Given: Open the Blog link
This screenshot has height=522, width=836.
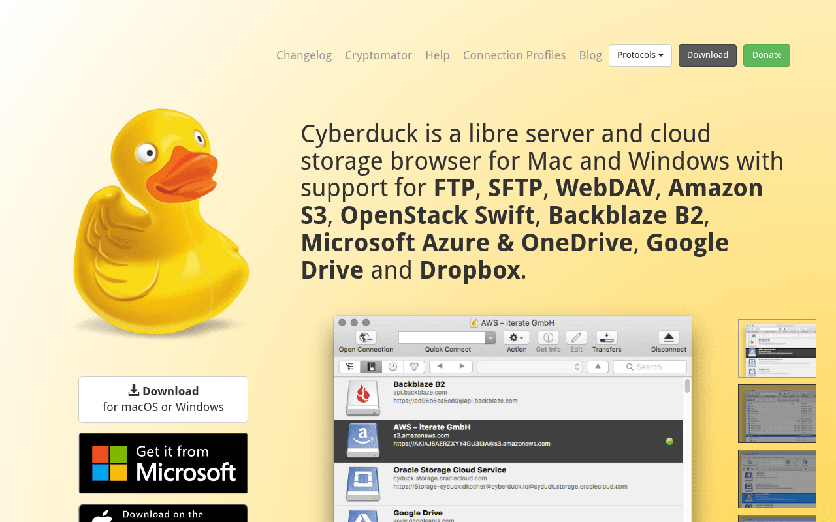Looking at the screenshot, I should (x=590, y=55).
